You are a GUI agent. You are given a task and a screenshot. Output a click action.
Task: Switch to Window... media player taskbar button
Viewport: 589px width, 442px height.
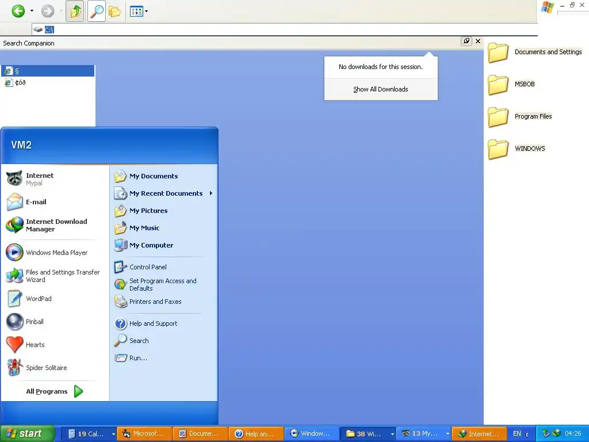click(x=311, y=434)
